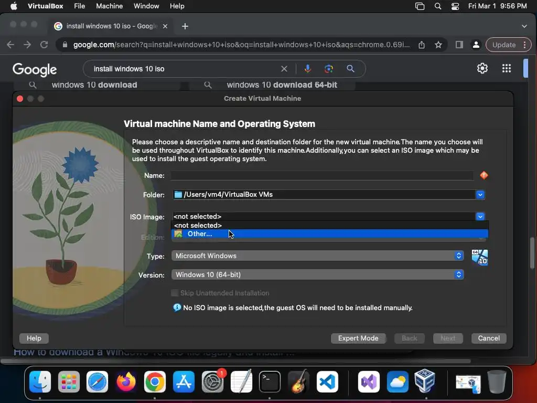Open Finder from the Dock
This screenshot has height=403, width=537.
(x=40, y=381)
